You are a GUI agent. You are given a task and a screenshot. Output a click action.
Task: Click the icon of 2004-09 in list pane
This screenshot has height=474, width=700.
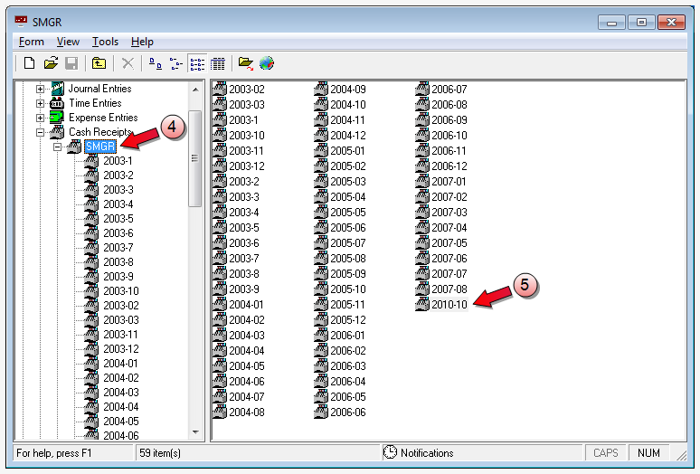click(320, 89)
